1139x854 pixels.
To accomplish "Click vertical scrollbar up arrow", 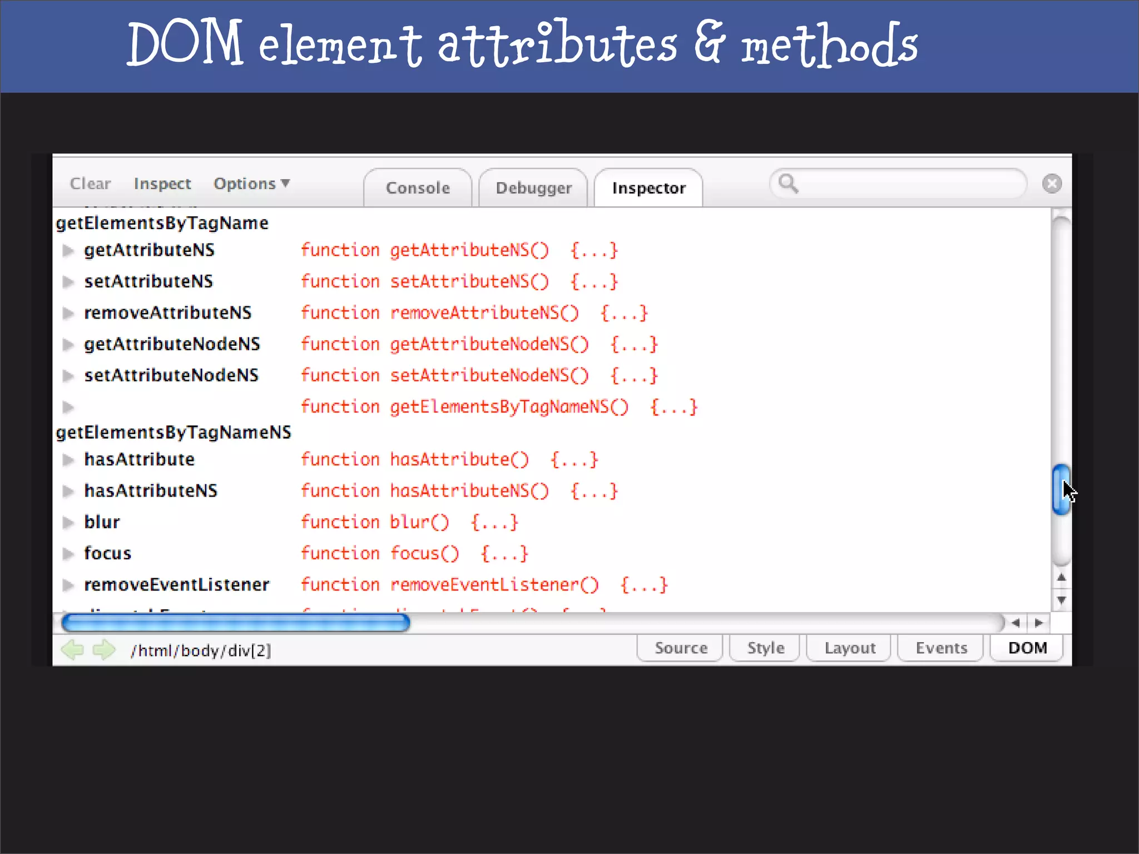I will [1061, 577].
